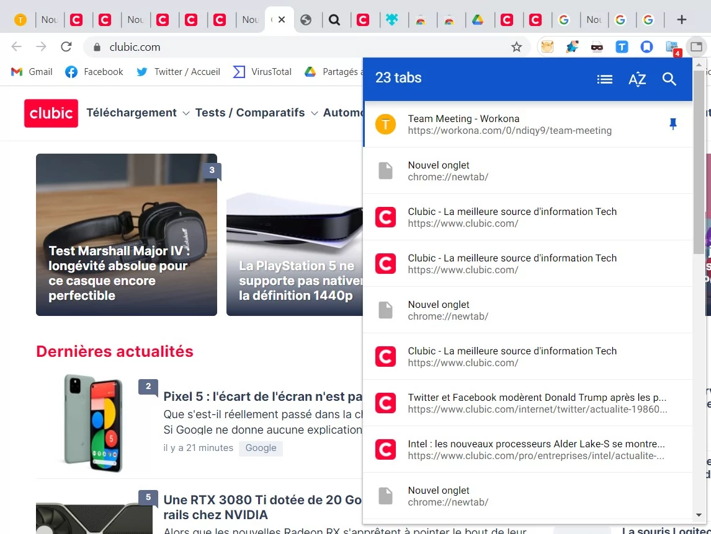Open the Test Marshall Major IV article card
This screenshot has width=711, height=534.
pyautogui.click(x=127, y=235)
